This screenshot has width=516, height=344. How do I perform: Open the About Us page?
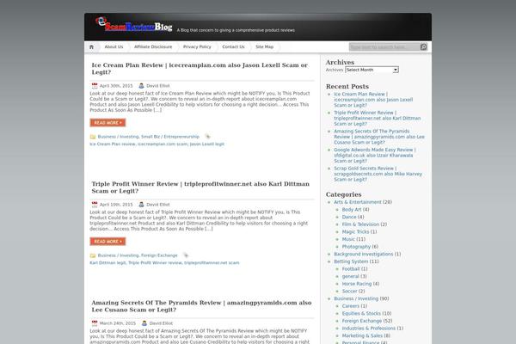(x=114, y=47)
